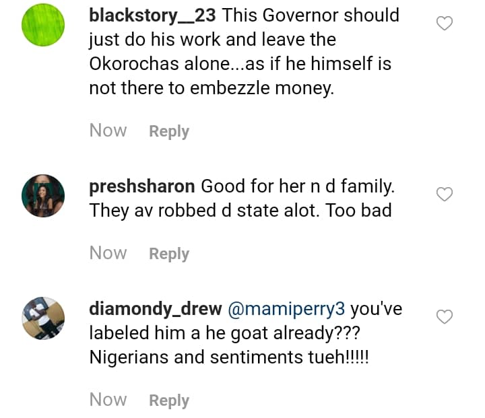
Task: Tap the heart on preshsharon's comment
Action: click(445, 195)
